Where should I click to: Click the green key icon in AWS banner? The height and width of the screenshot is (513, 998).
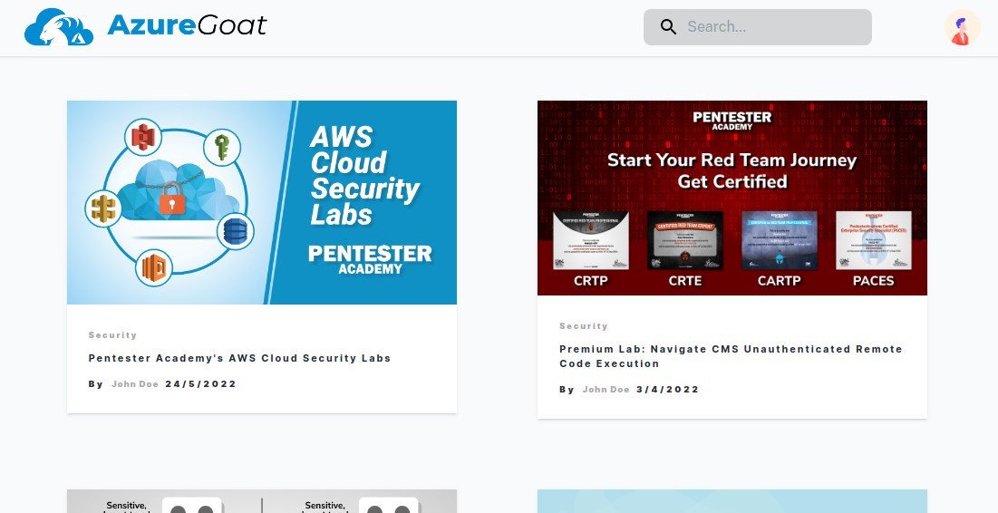(x=221, y=147)
